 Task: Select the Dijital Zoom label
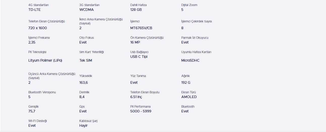[189, 5]
